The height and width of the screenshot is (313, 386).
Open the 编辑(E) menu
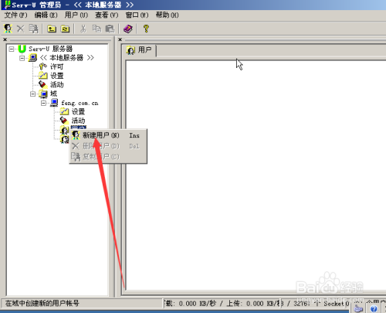(46, 15)
